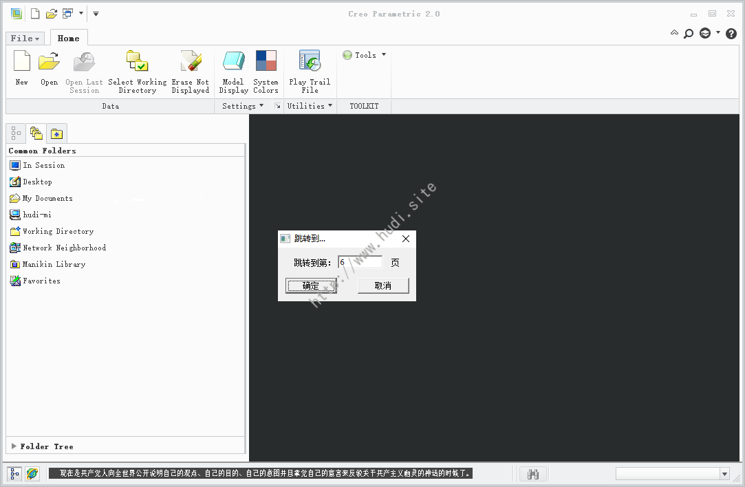
Task: Open quick access toolbar customize arrow
Action: (96, 14)
